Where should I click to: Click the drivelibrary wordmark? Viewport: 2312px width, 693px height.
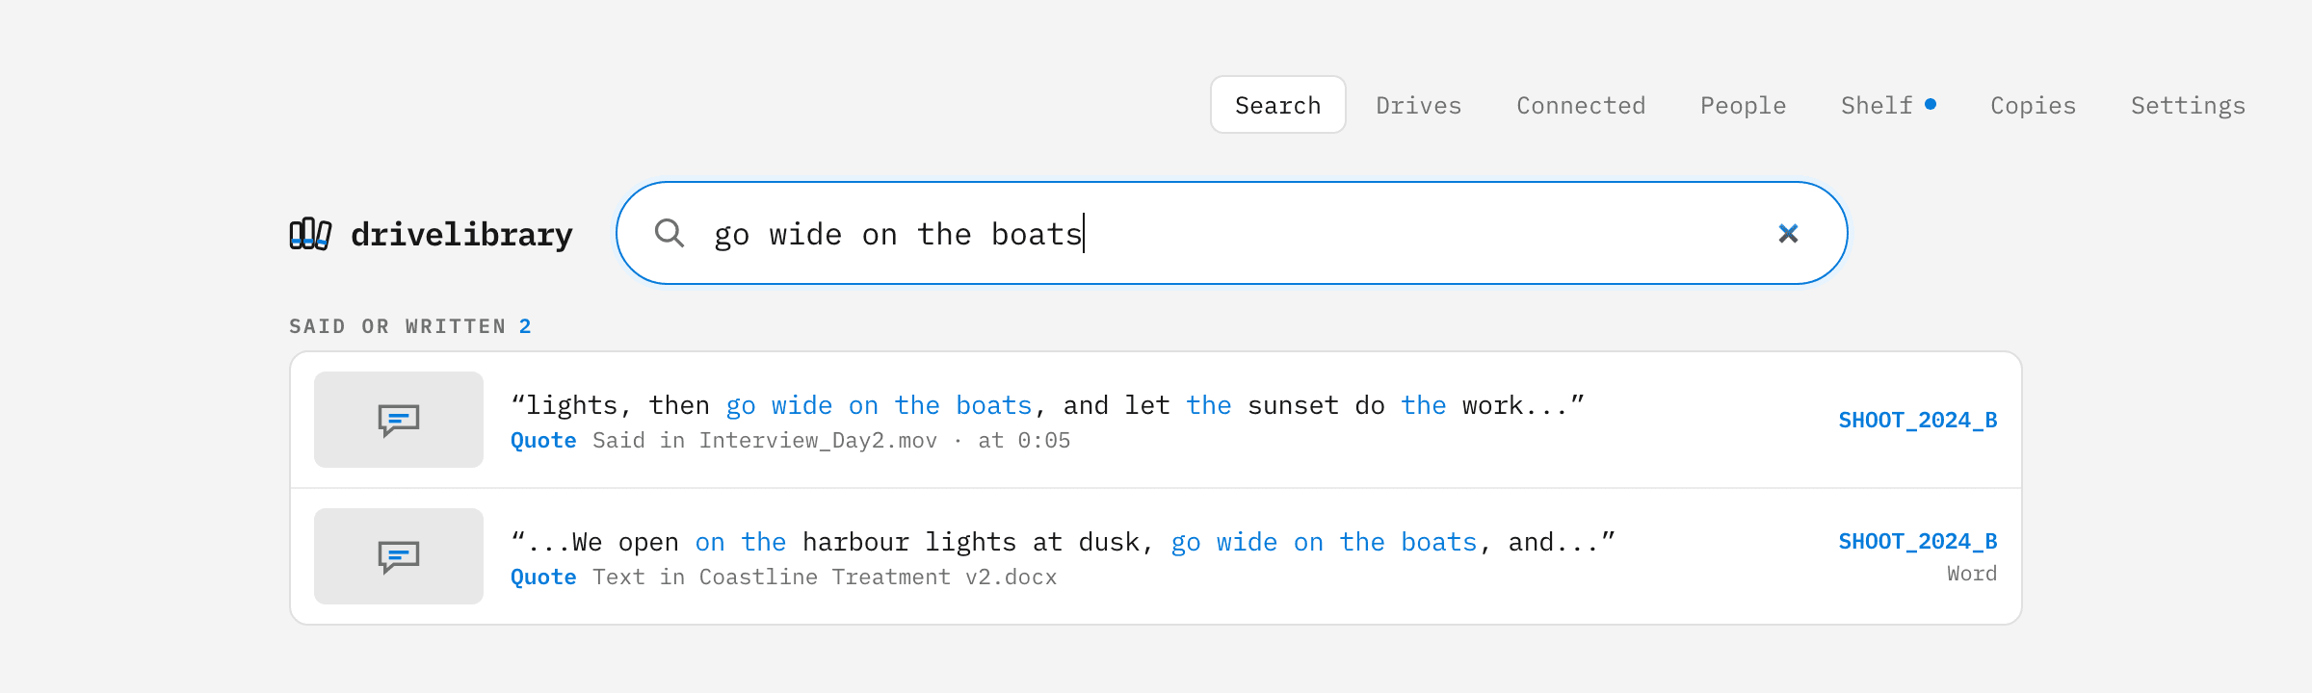tap(461, 234)
